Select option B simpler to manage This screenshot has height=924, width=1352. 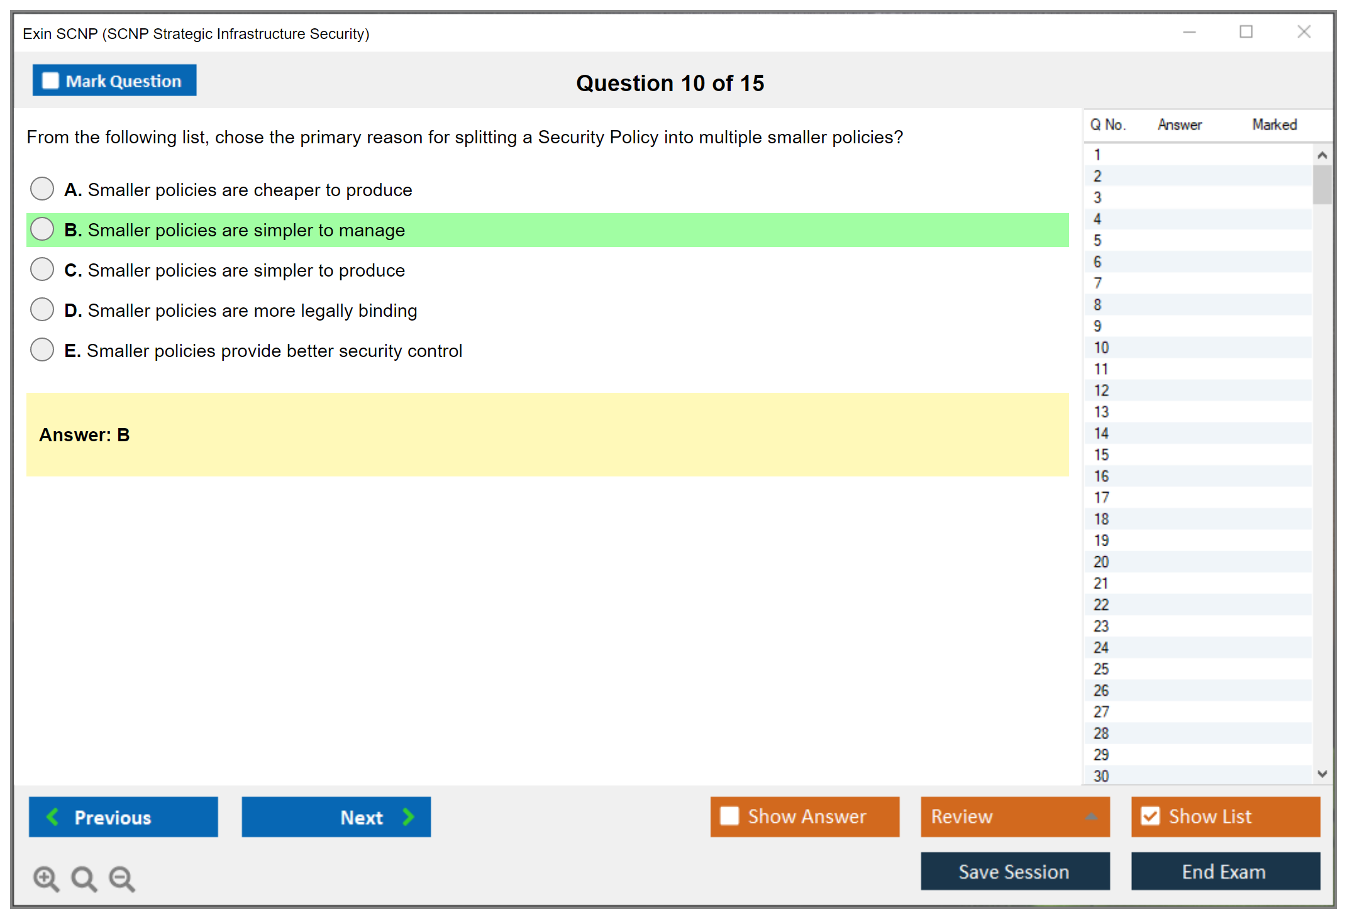click(x=42, y=229)
